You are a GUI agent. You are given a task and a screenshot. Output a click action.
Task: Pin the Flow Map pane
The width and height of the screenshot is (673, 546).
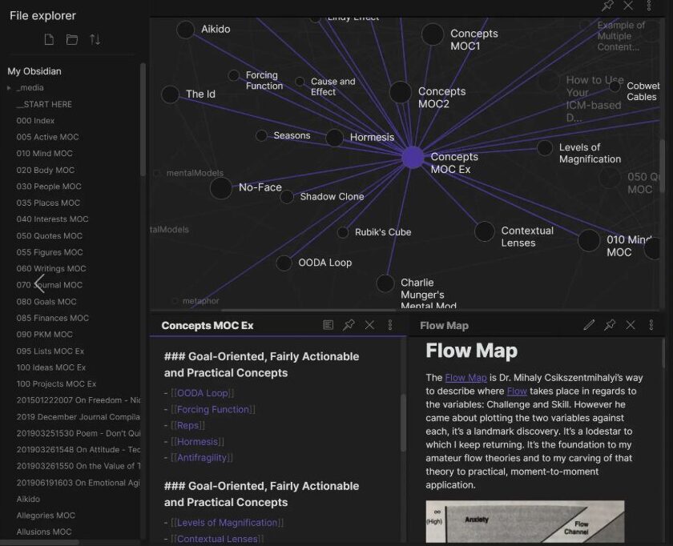click(x=610, y=325)
